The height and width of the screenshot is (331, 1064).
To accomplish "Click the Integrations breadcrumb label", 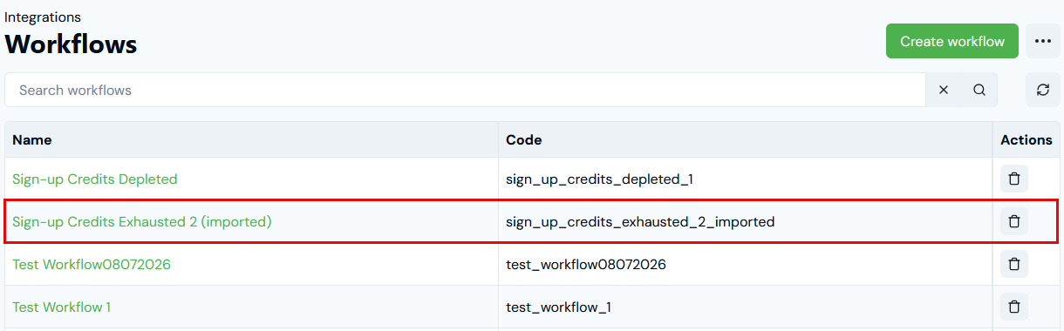I will coord(43,17).
